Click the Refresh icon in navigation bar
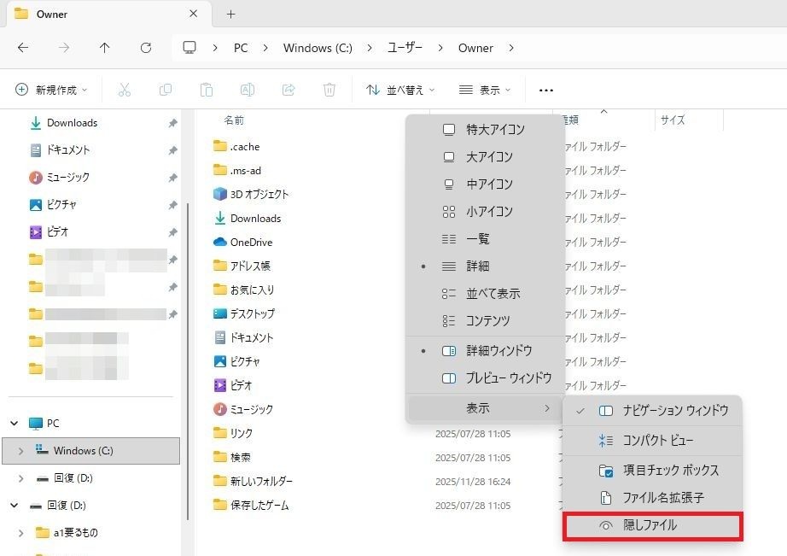The width and height of the screenshot is (787, 556). (x=146, y=48)
